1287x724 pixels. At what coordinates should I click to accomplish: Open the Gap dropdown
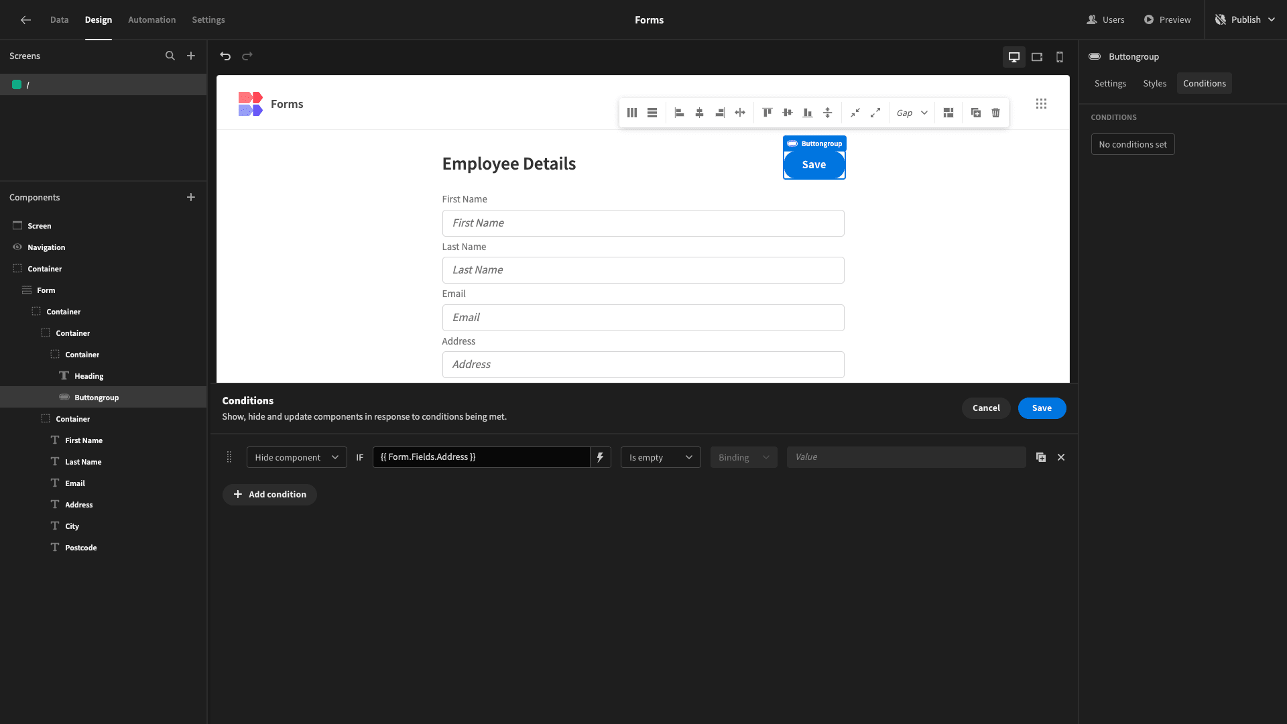pos(912,113)
